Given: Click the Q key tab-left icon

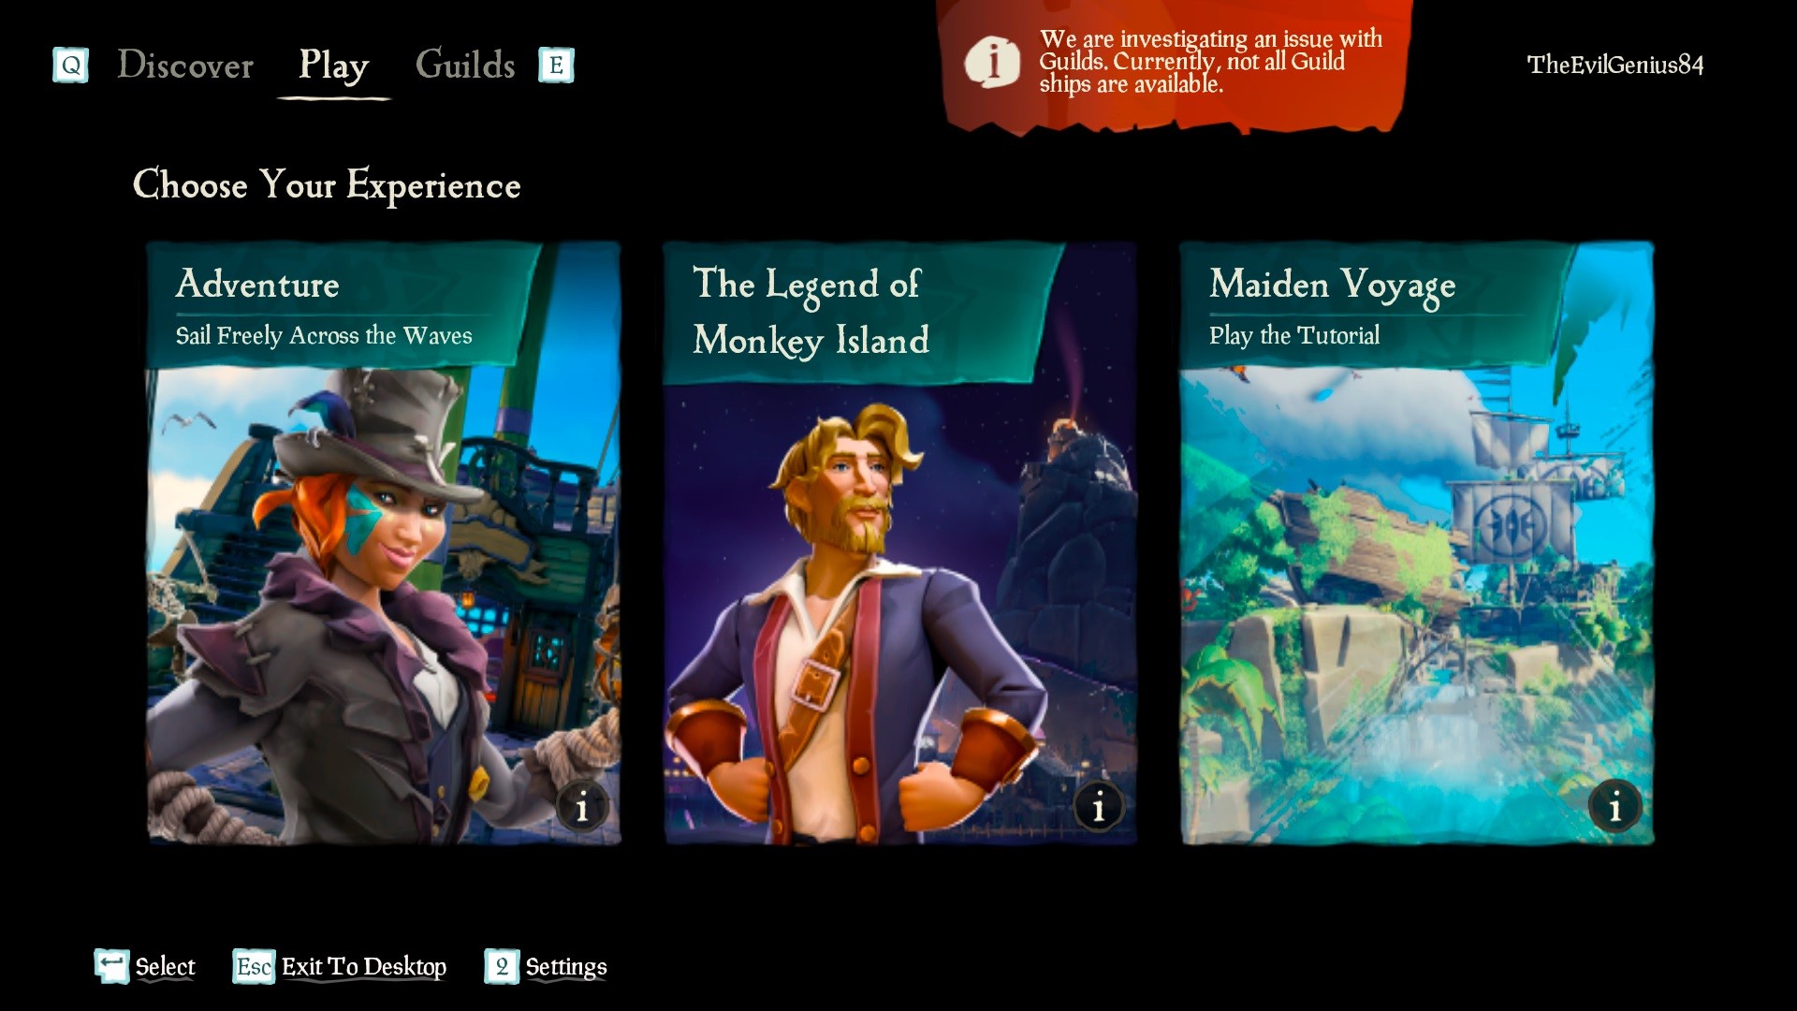Looking at the screenshot, I should point(71,66).
